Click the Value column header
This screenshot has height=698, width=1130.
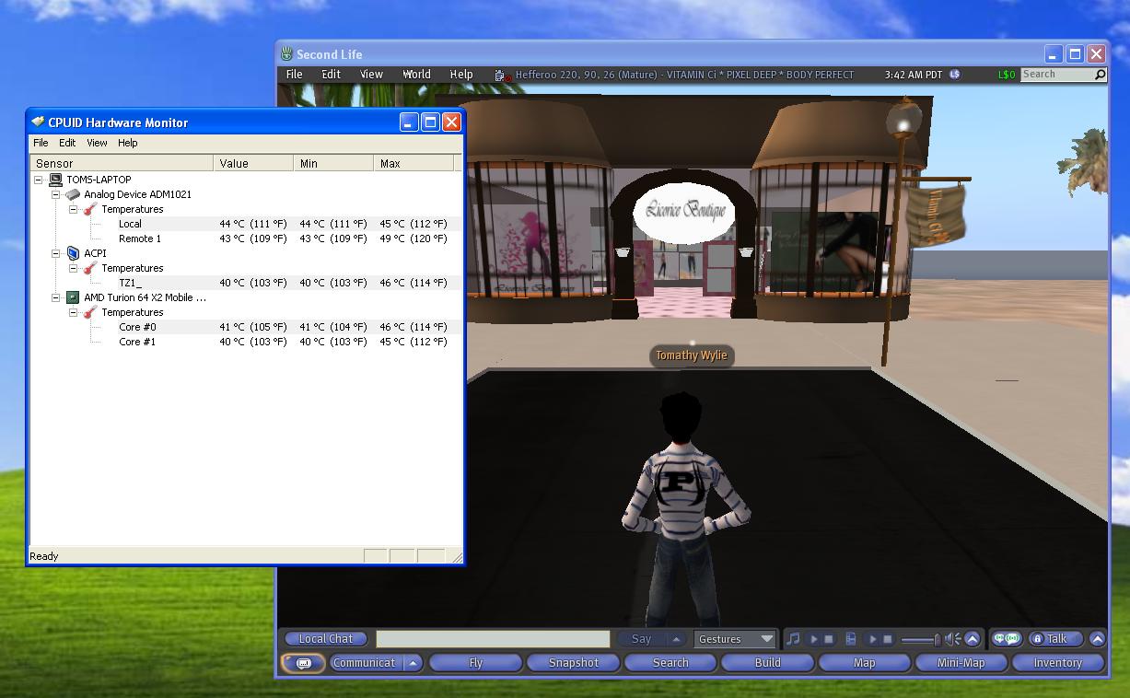point(253,163)
